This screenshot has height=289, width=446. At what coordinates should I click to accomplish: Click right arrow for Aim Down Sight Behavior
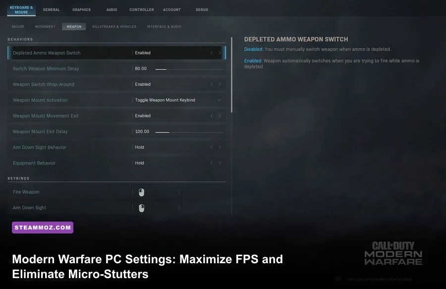[x=220, y=147]
